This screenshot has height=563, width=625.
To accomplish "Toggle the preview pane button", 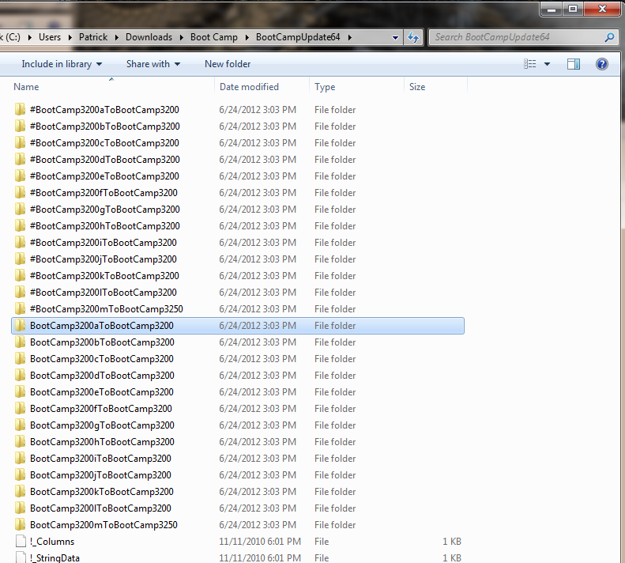I will coord(574,64).
